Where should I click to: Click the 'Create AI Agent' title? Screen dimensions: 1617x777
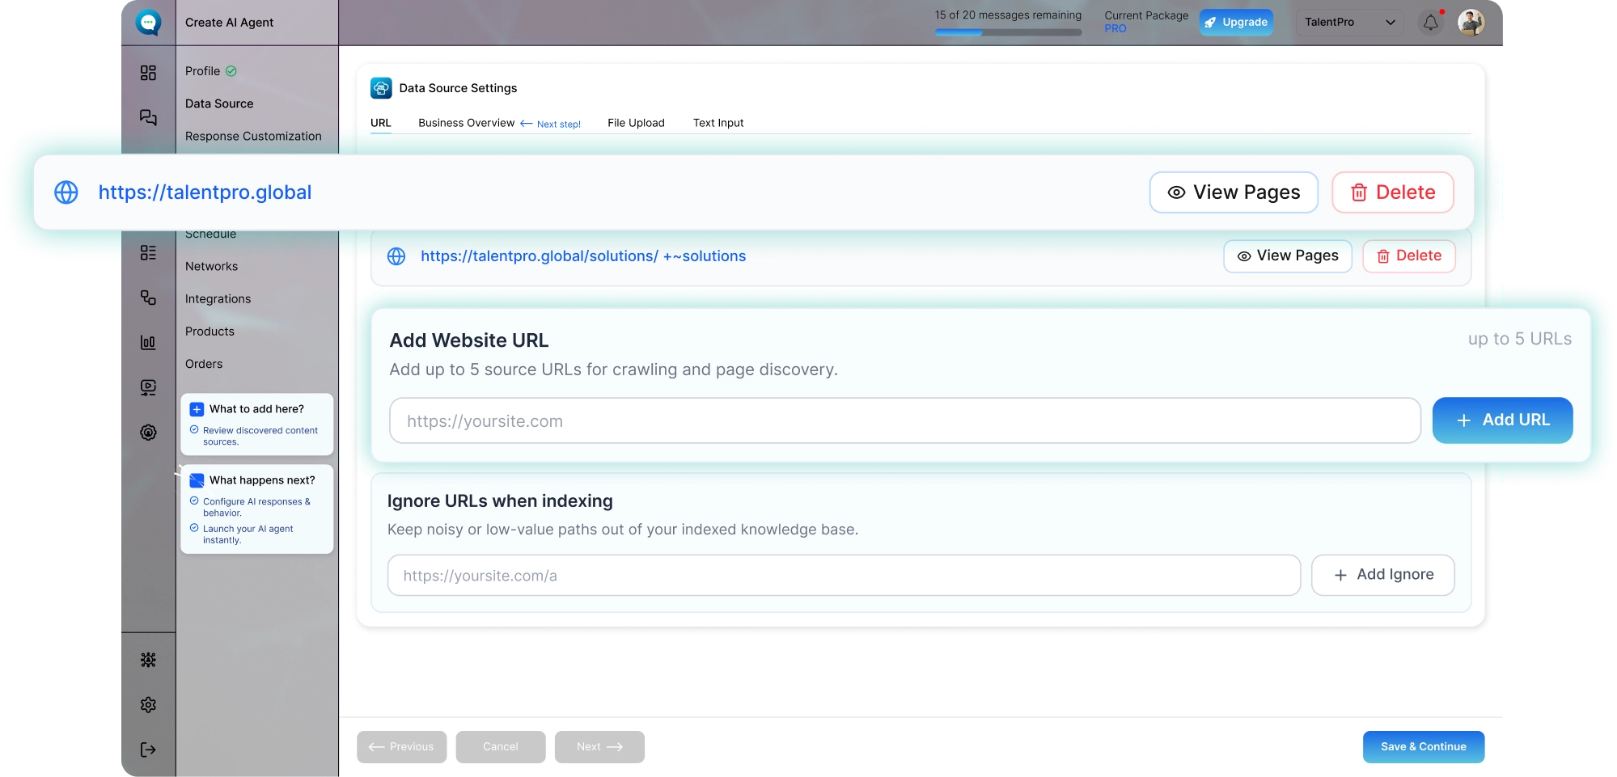pyautogui.click(x=229, y=23)
